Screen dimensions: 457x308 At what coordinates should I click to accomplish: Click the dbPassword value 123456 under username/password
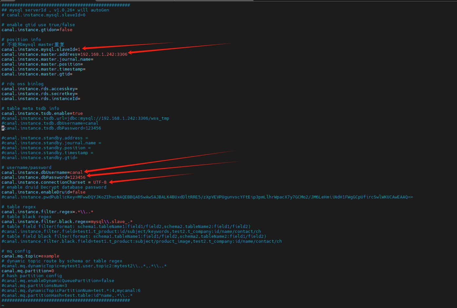click(78, 177)
